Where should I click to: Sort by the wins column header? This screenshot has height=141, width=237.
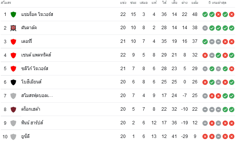pyautogui.click(x=133, y=3)
